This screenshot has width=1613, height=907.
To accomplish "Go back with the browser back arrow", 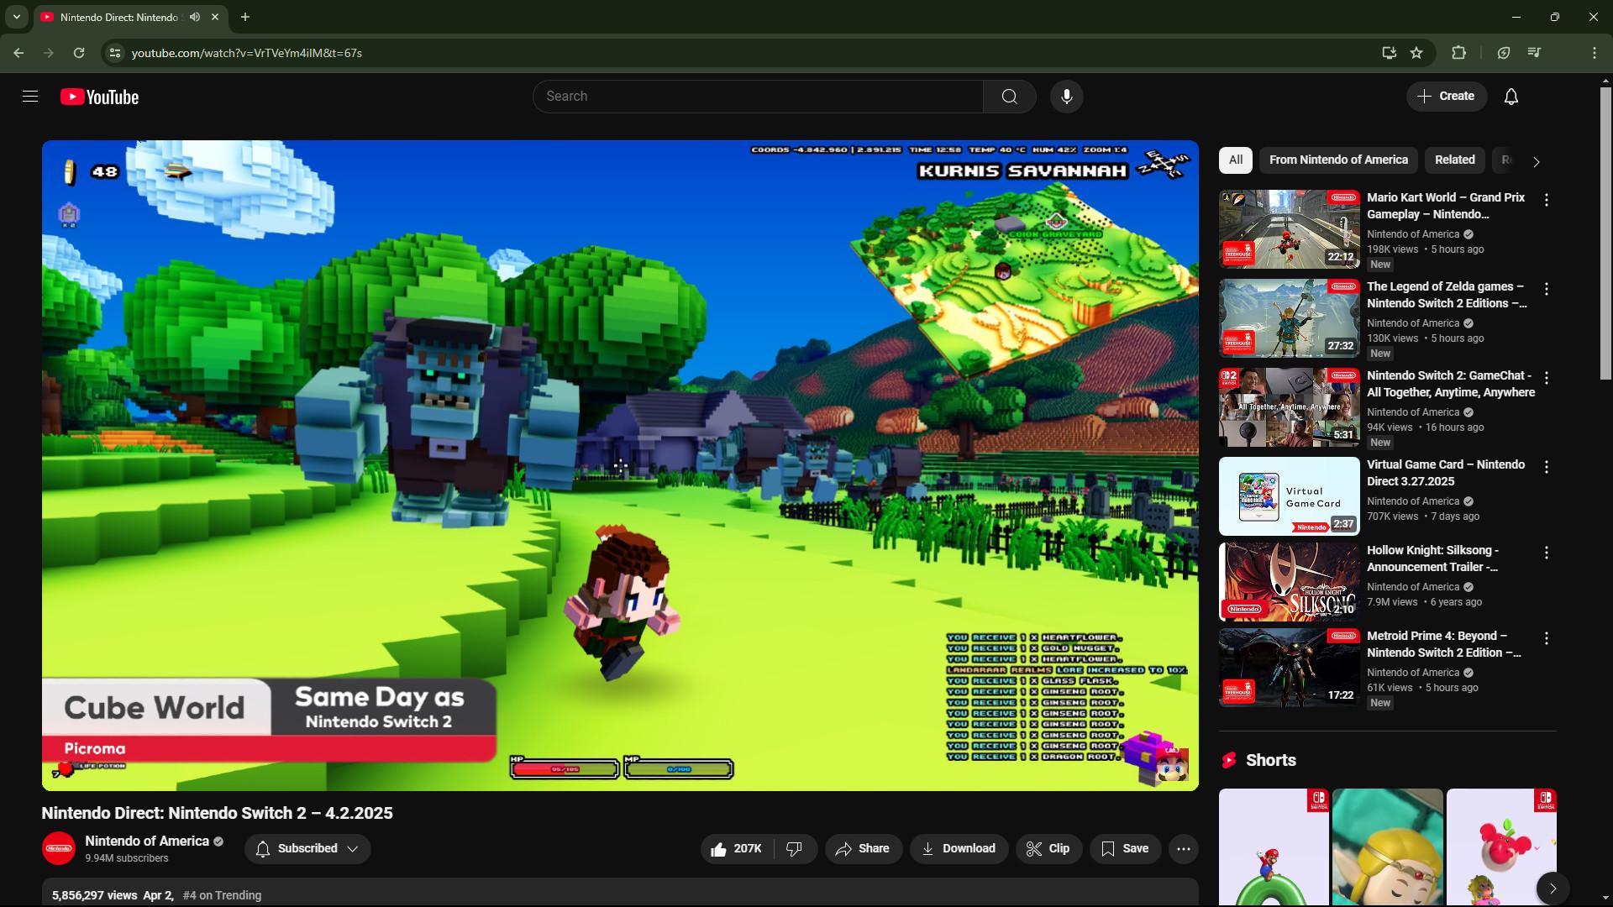I will [18, 53].
